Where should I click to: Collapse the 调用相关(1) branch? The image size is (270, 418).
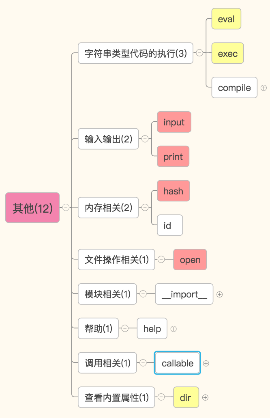coord(143,363)
